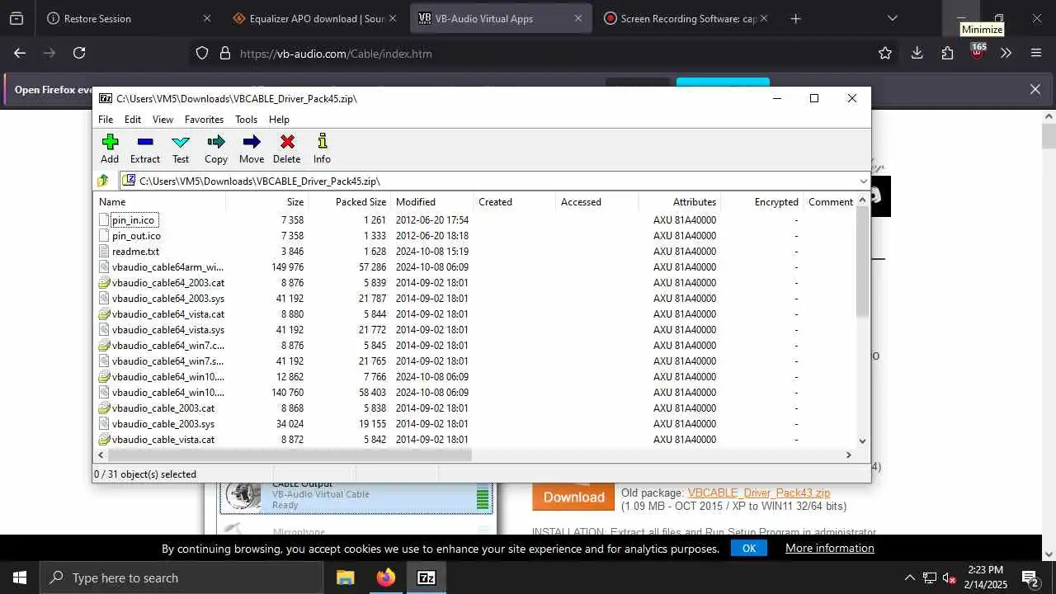
Task: Select pin_out.ico file name
Action: (x=136, y=236)
